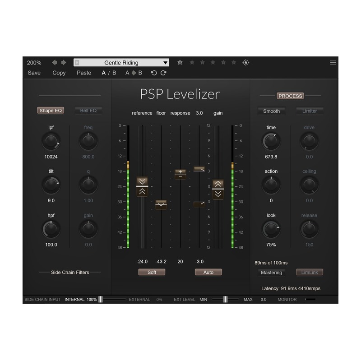Image resolution: width=361 pixels, height=361 pixels.
Task: Click the limiter drive knob
Action: pyautogui.click(x=309, y=141)
